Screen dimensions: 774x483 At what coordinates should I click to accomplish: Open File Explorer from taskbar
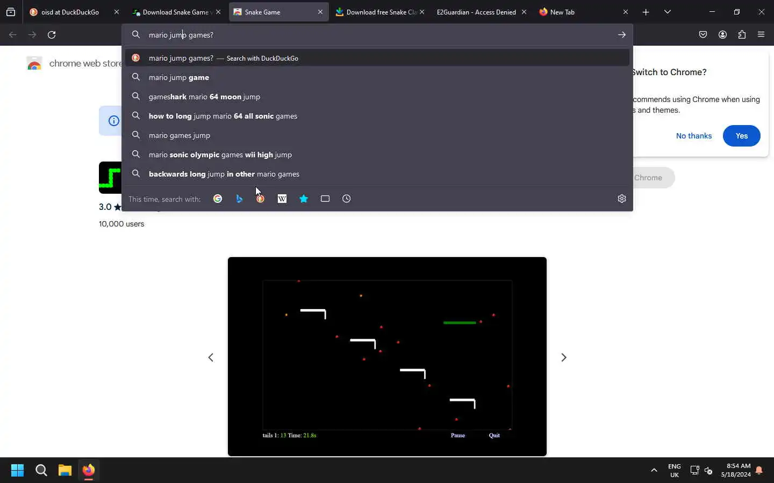click(x=65, y=471)
